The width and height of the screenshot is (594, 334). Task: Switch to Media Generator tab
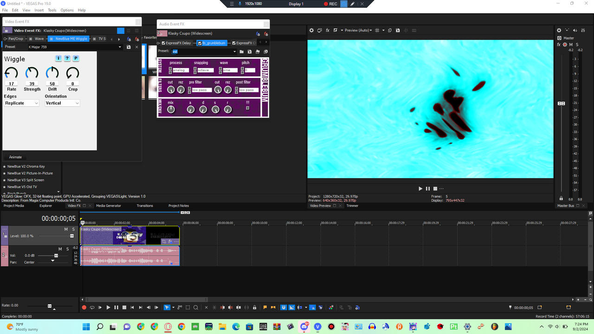tap(109, 206)
